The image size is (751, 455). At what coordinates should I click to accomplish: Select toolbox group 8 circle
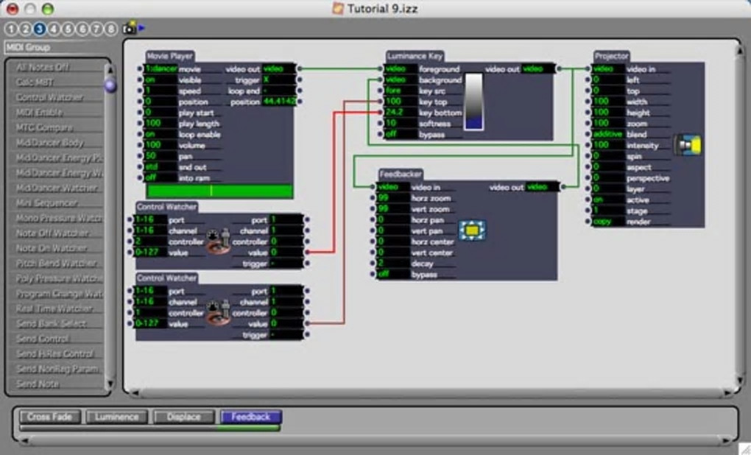coord(111,29)
